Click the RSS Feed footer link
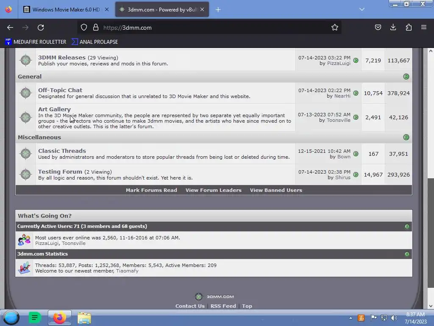Viewport: 434px width, 326px height. point(223,306)
